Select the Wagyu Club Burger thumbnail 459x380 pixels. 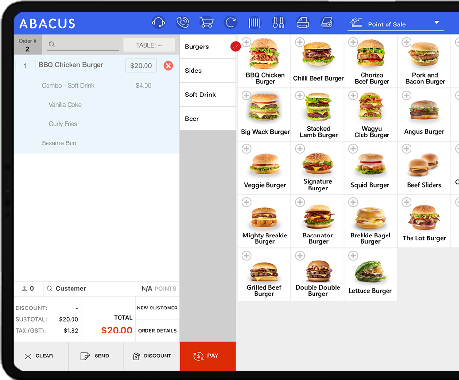pyautogui.click(x=371, y=107)
